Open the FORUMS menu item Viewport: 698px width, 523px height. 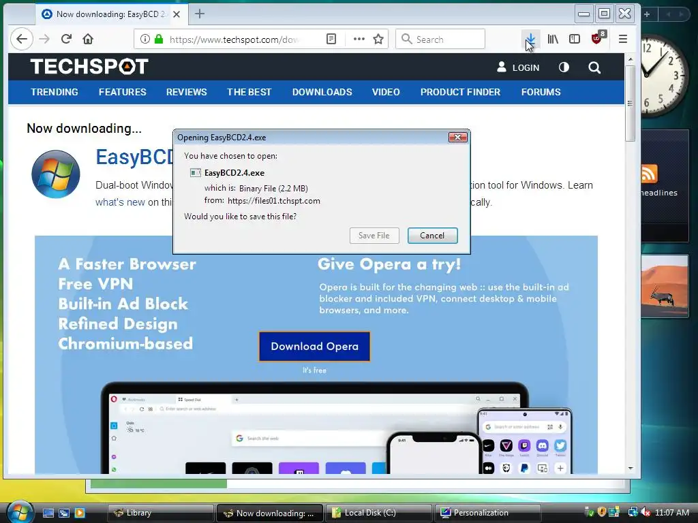point(541,92)
